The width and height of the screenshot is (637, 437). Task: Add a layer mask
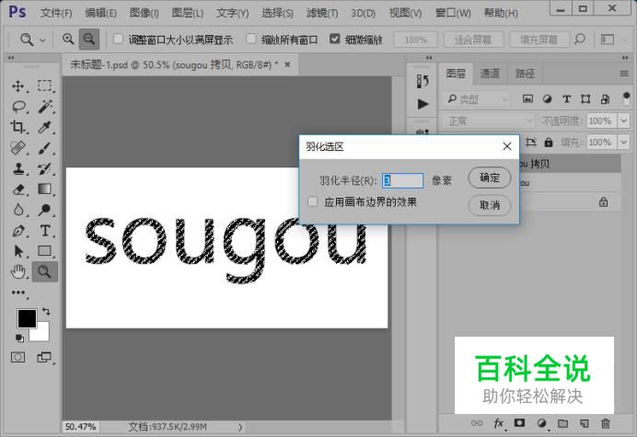pyautogui.click(x=519, y=423)
